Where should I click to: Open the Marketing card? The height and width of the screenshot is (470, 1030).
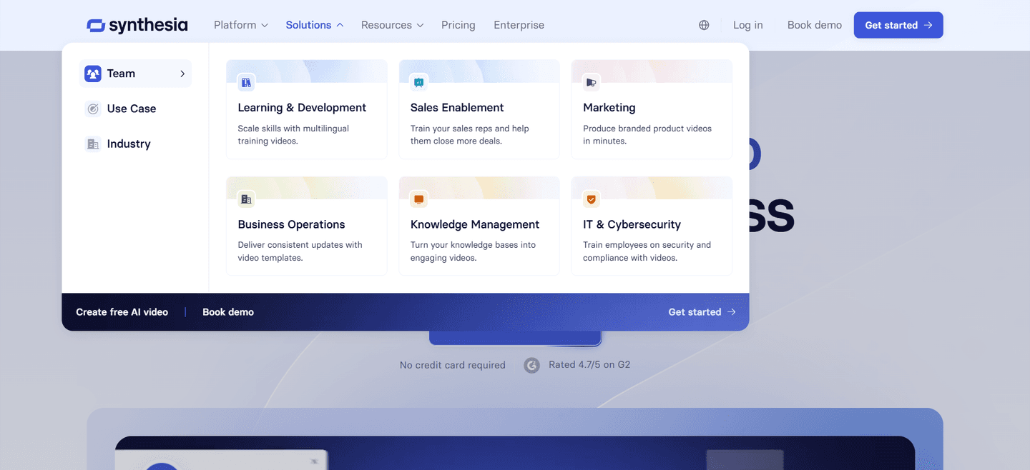point(652,109)
